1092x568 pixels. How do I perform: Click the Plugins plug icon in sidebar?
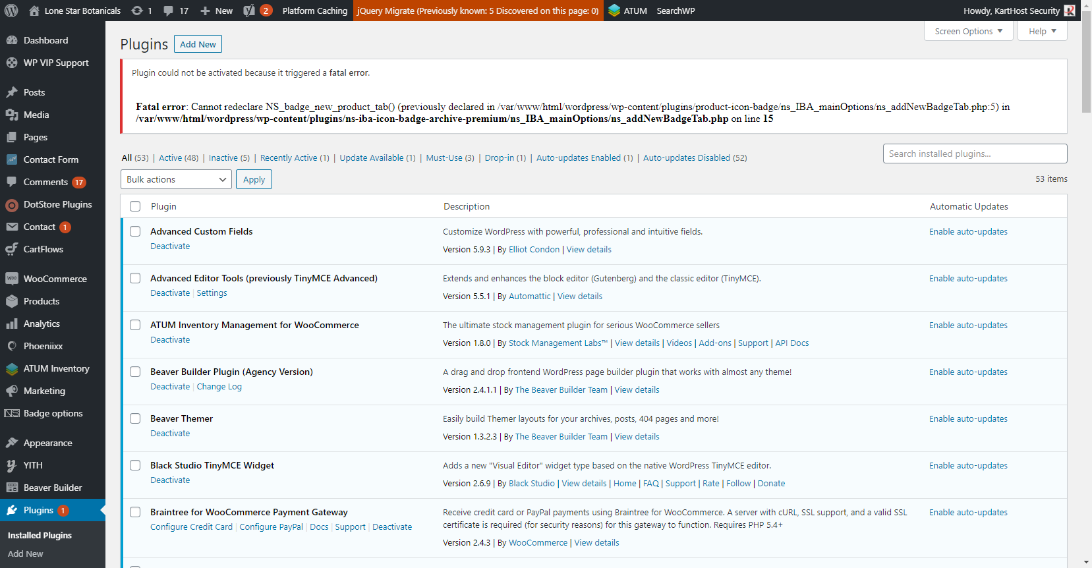(x=12, y=510)
